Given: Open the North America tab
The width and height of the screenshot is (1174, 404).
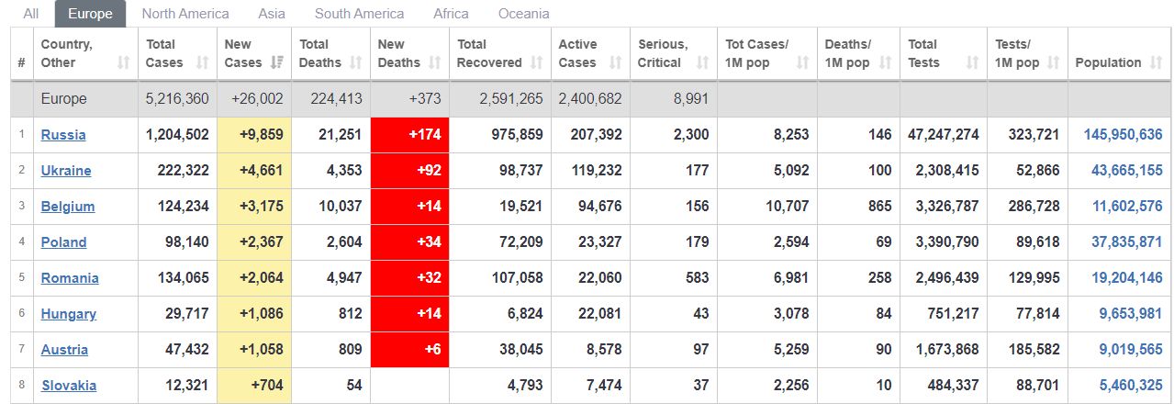Looking at the screenshot, I should 185,14.
